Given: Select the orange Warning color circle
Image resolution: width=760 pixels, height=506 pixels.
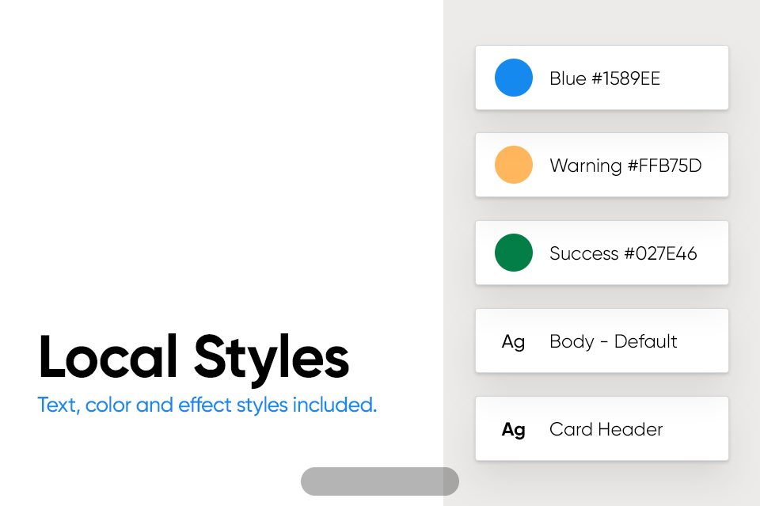Looking at the screenshot, I should [513, 165].
